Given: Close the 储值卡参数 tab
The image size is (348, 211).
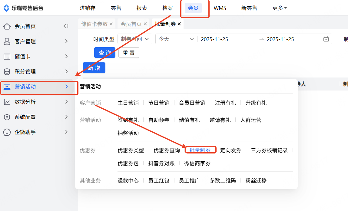Looking at the screenshot, I should tap(111, 24).
